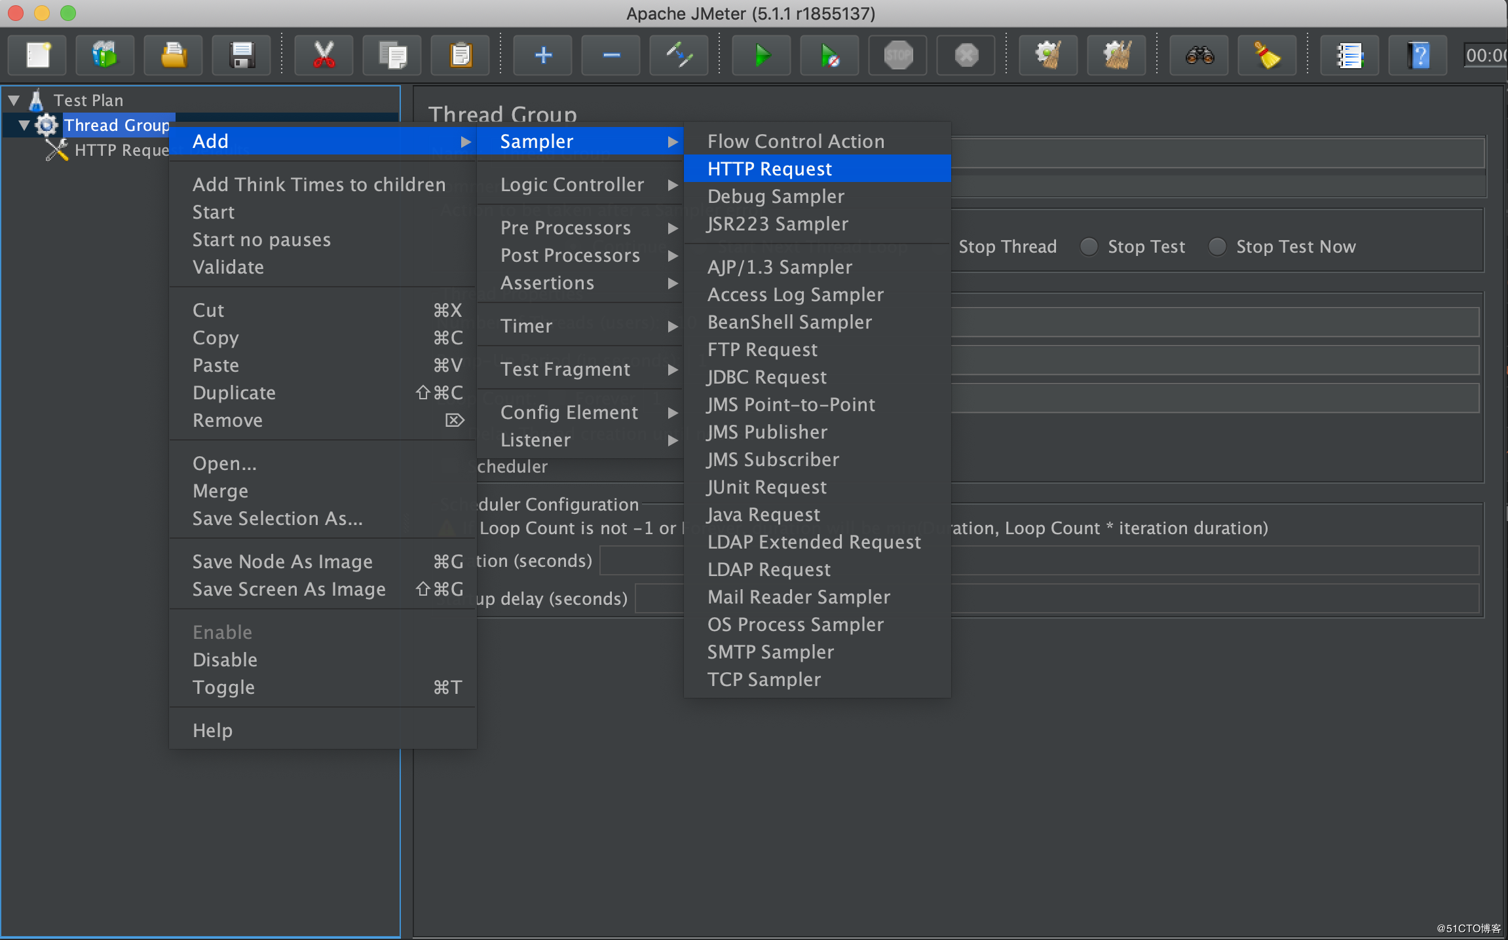Click the Save floppy disk icon
Image resolution: width=1508 pixels, height=940 pixels.
point(242,55)
